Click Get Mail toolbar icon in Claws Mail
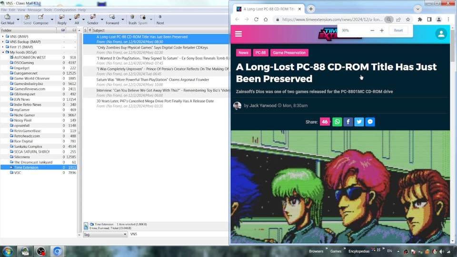This screenshot has height=257, width=457. point(8,17)
